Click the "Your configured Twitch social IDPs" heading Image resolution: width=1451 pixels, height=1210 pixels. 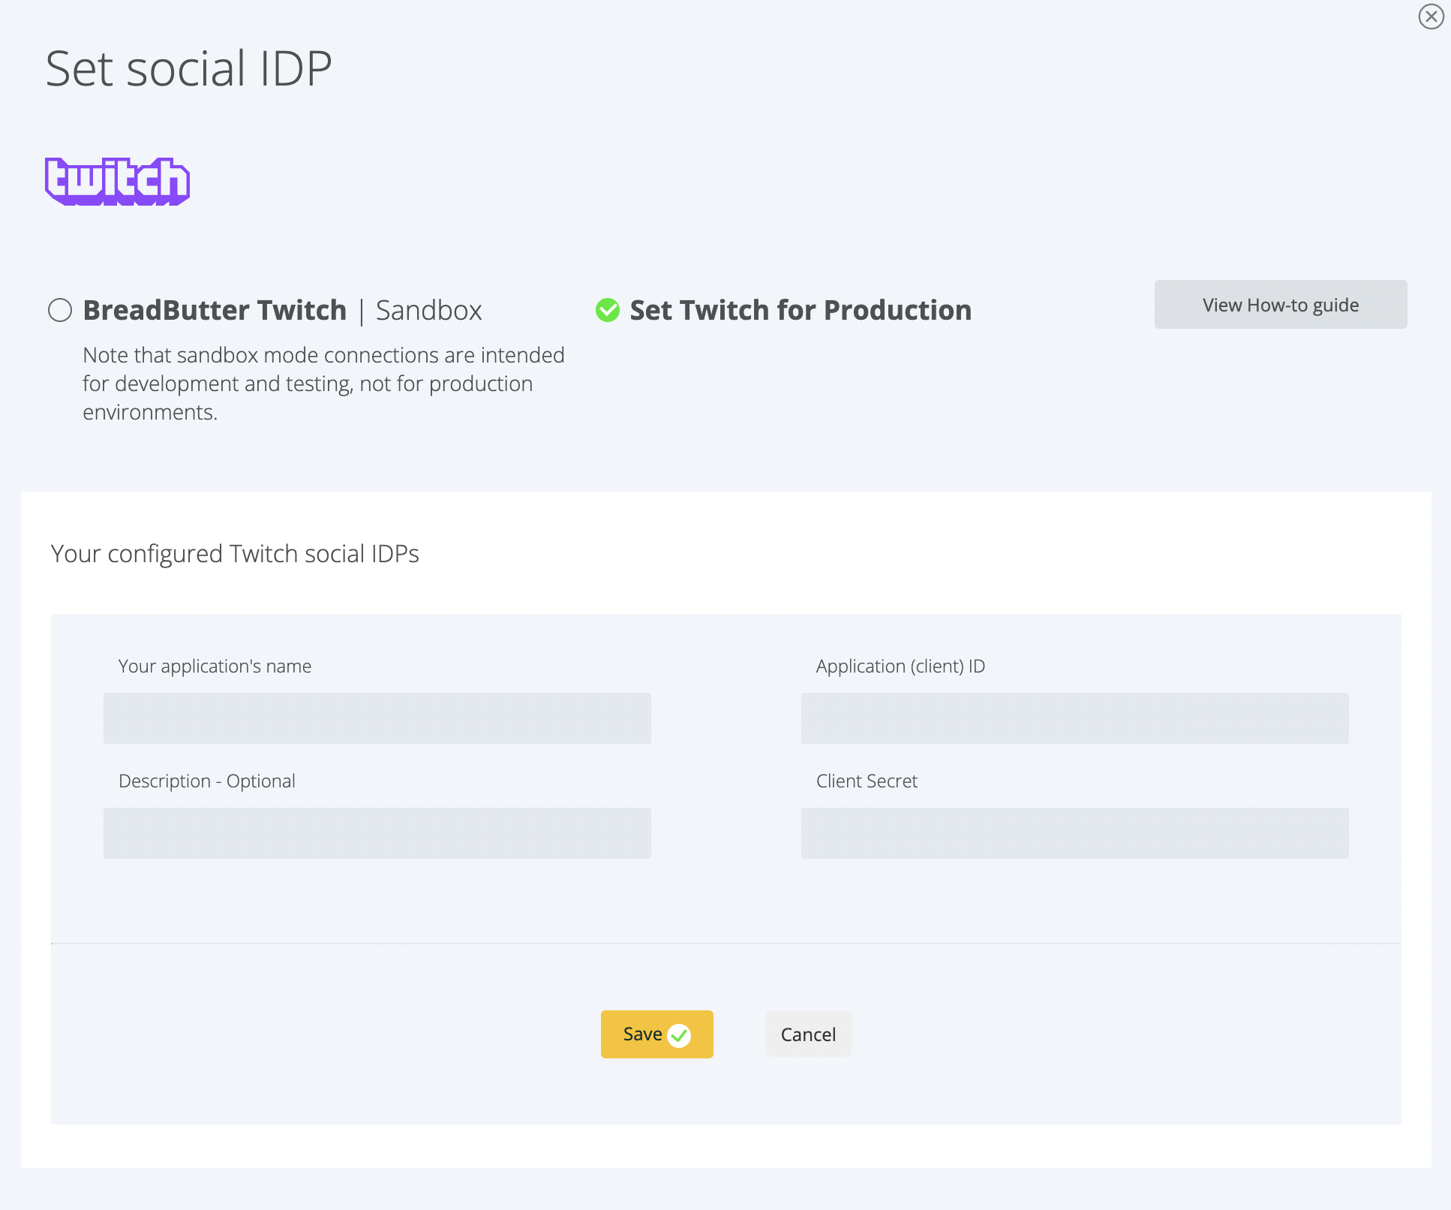pos(235,554)
